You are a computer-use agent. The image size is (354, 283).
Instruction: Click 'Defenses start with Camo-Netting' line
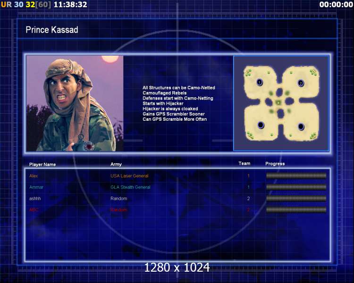pos(178,98)
